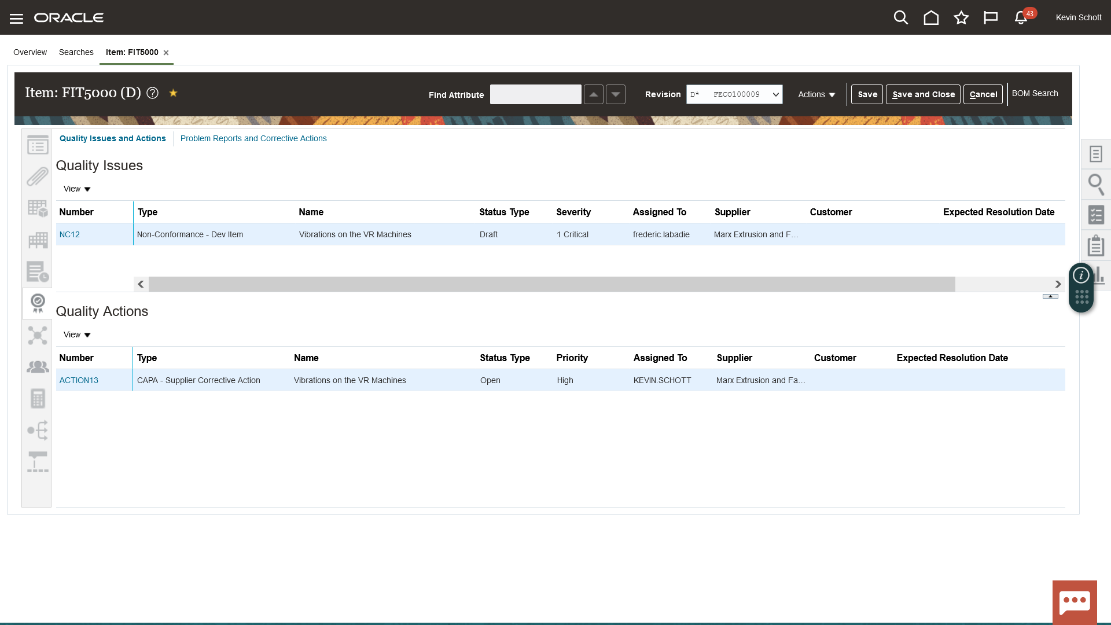Click the Find Attribute input field
1111x625 pixels.
(x=535, y=94)
